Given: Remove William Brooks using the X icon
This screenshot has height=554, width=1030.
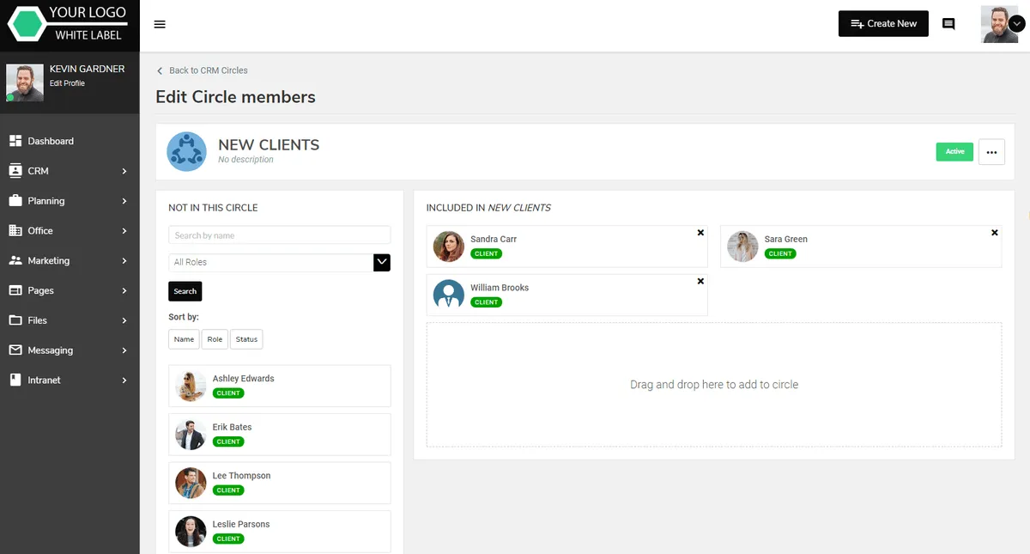Looking at the screenshot, I should coord(700,282).
